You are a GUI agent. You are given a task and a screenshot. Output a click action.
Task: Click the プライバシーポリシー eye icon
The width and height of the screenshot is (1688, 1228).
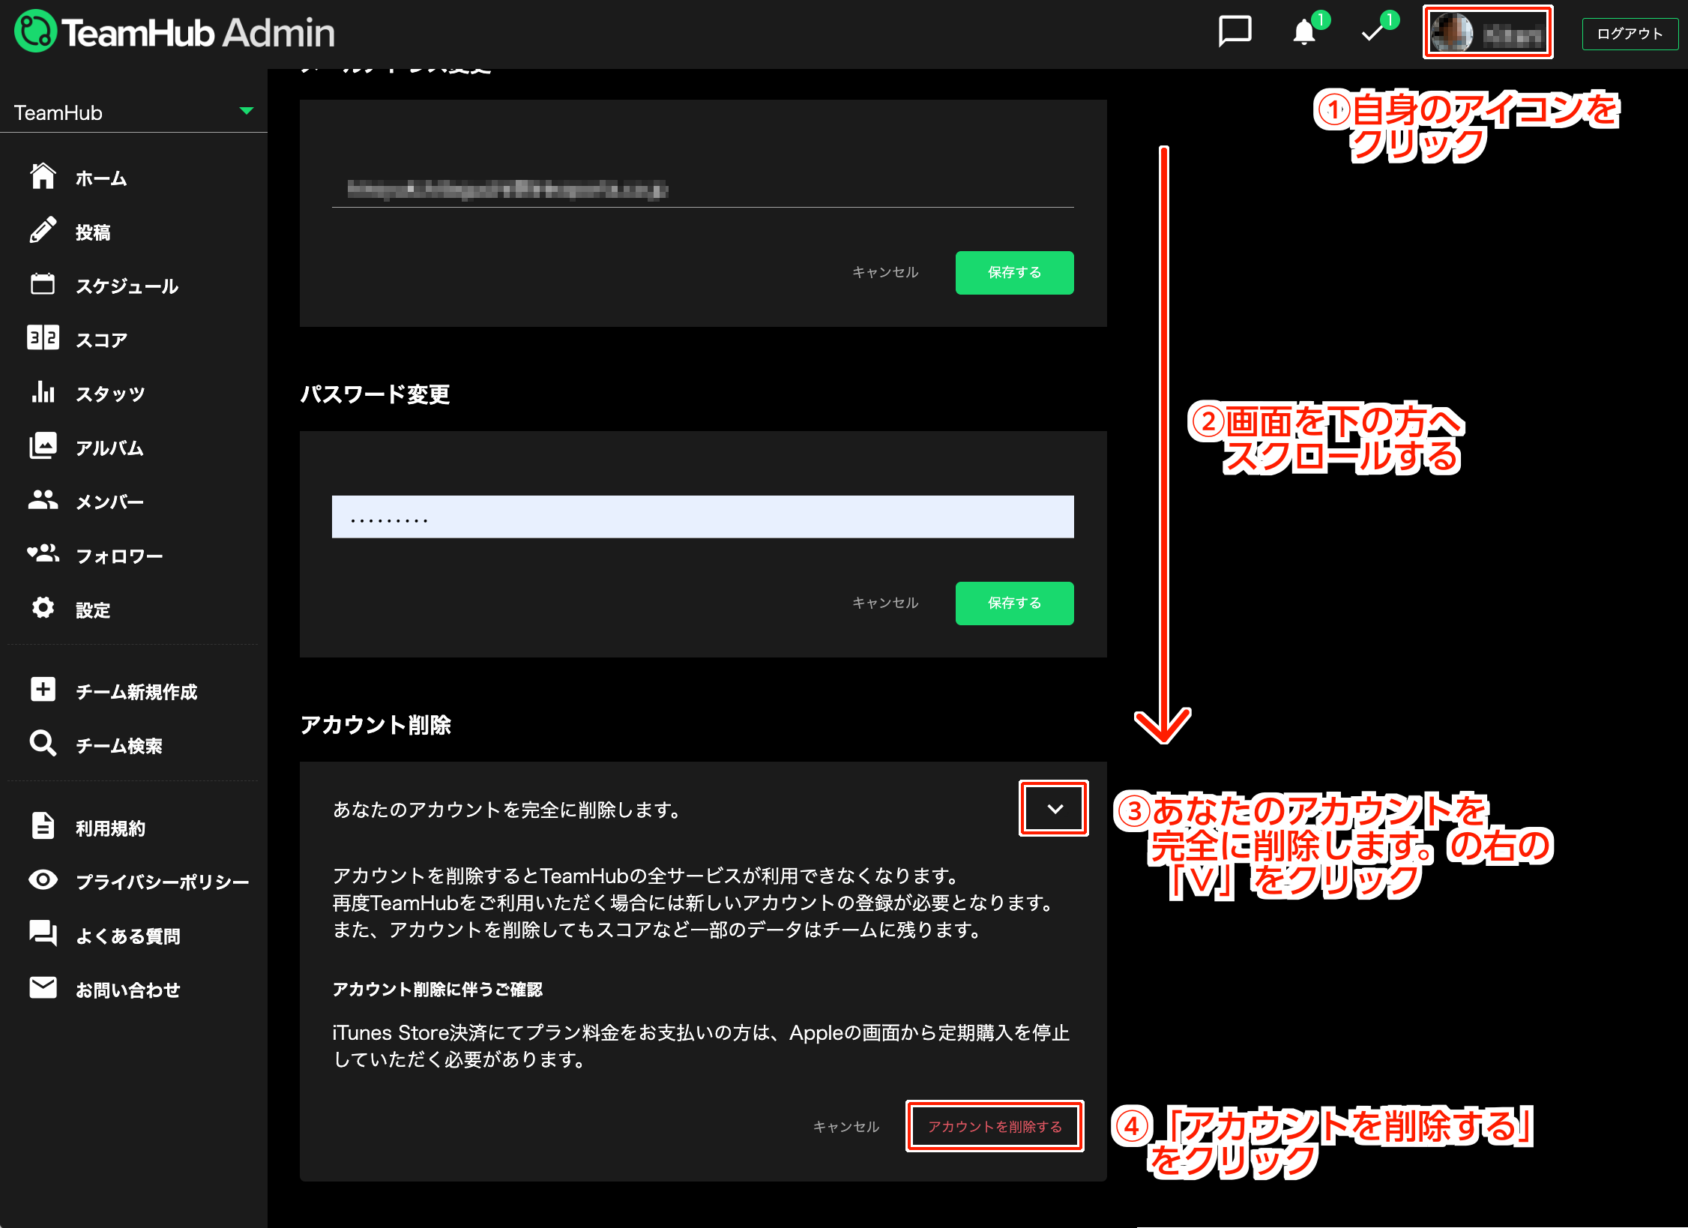click(x=43, y=880)
